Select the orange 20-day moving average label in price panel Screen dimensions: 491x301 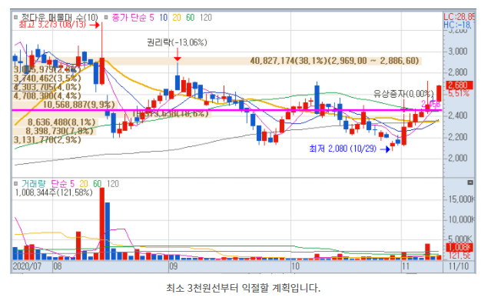(x=177, y=17)
